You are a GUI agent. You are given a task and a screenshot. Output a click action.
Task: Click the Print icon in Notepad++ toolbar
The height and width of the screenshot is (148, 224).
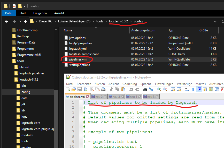pyautogui.click(x=103, y=90)
